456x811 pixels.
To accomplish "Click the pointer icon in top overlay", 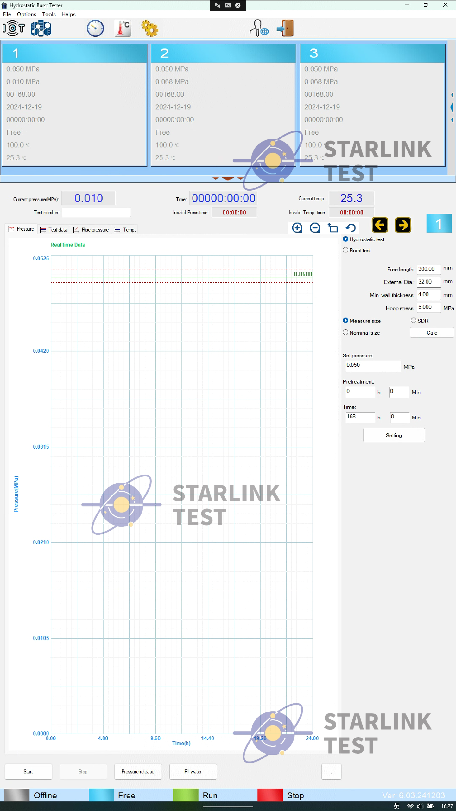I will coord(218,5).
